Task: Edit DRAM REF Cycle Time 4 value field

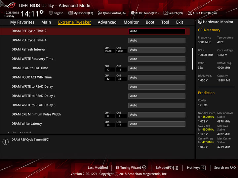Action: pos(157,41)
